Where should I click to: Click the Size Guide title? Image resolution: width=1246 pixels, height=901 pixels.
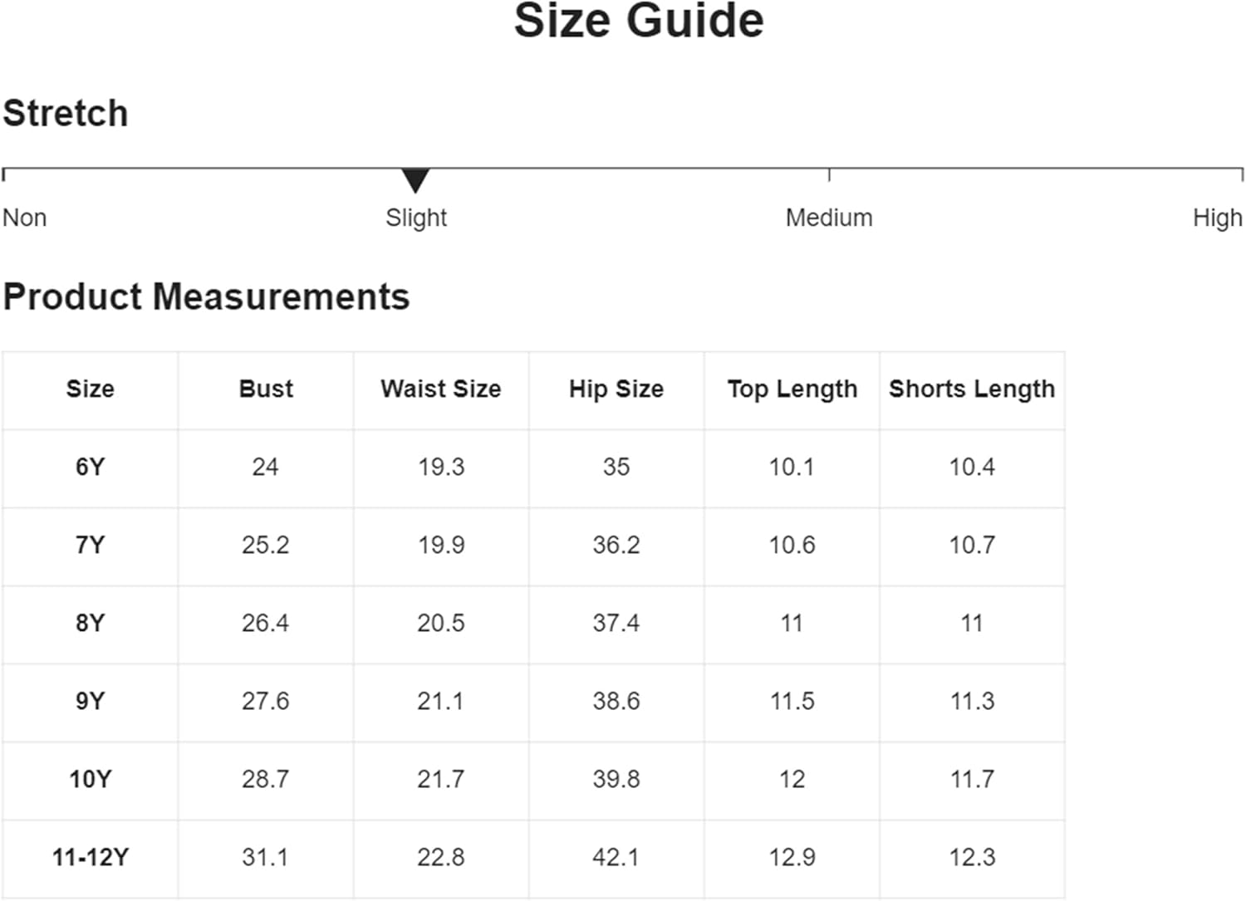639,21
